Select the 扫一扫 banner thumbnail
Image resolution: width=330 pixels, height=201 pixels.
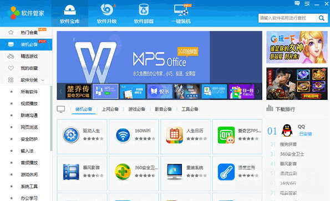tap(242, 91)
